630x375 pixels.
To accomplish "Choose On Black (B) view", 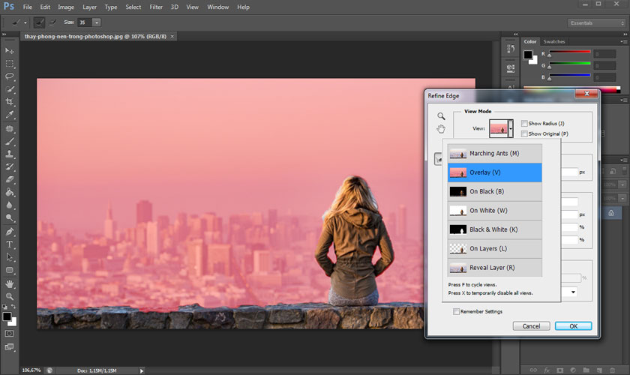I will [494, 191].
